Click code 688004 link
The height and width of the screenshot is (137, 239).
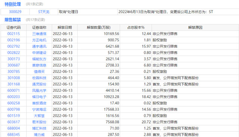(13, 128)
